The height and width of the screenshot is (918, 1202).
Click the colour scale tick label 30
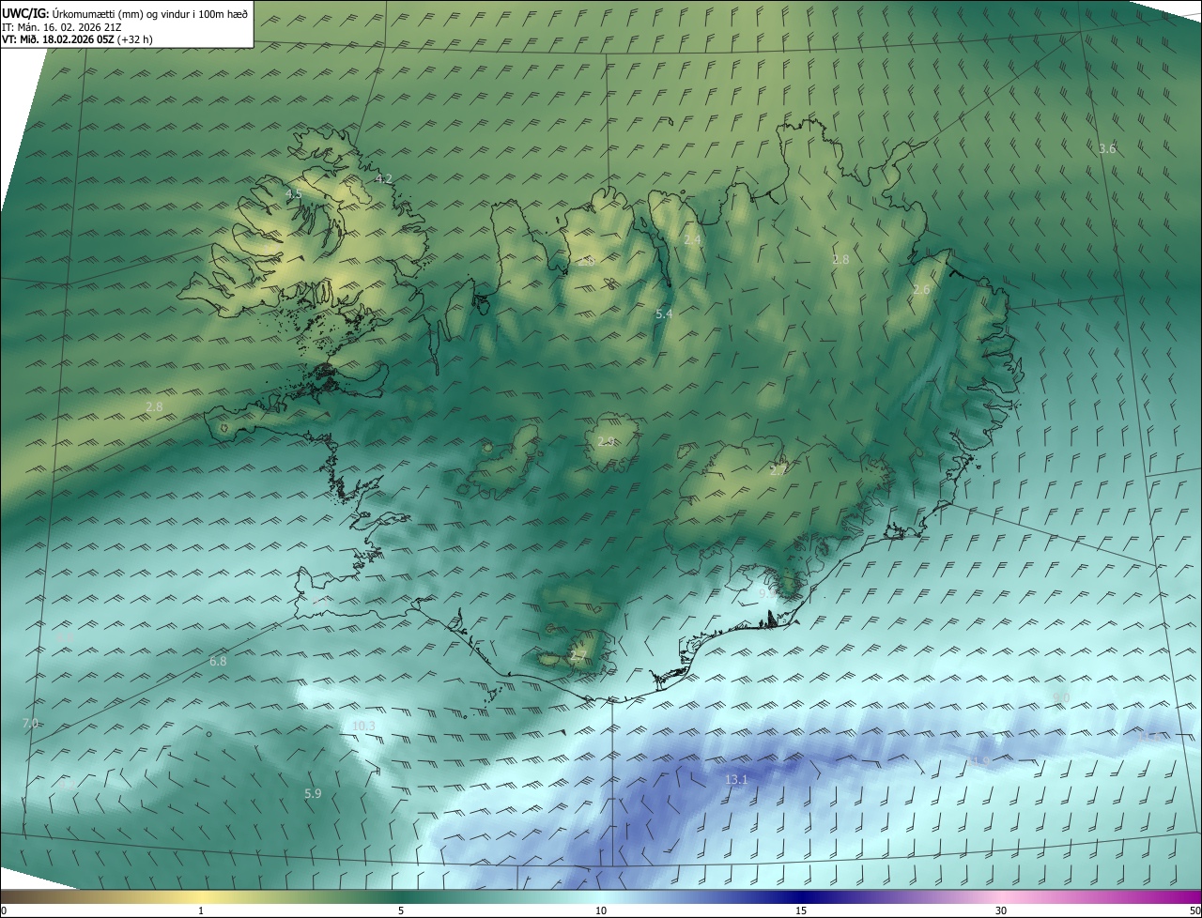click(x=1001, y=910)
